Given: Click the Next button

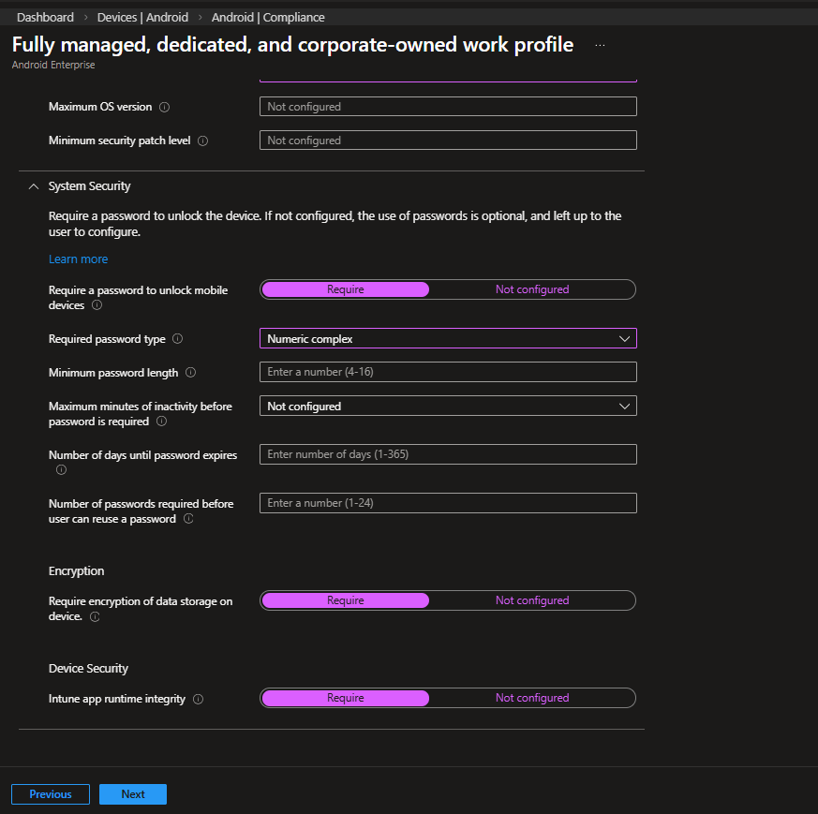Looking at the screenshot, I should click(x=133, y=794).
